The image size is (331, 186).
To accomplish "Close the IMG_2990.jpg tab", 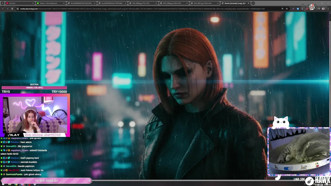I will coord(156,3).
